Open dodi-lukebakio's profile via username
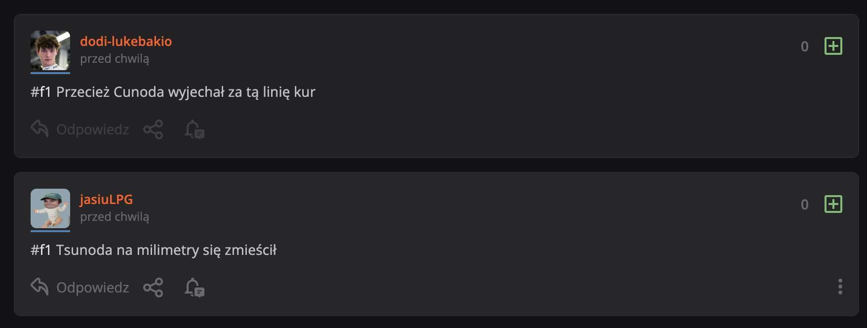 [126, 41]
